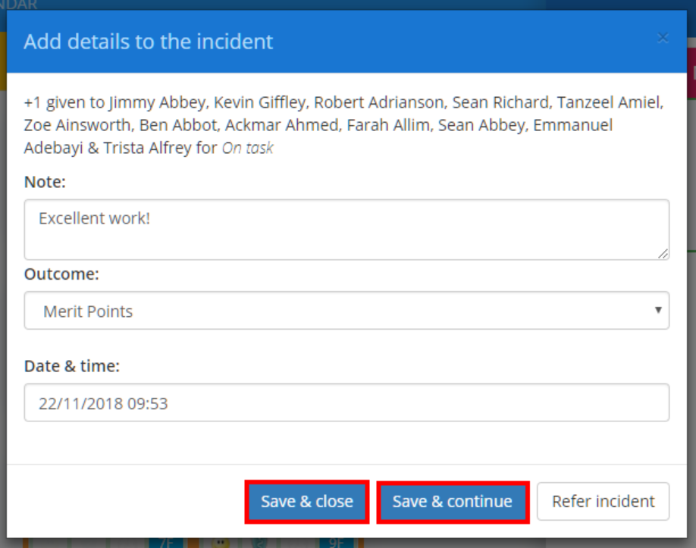Click the Refer incident button
The image size is (696, 548).
click(x=603, y=501)
